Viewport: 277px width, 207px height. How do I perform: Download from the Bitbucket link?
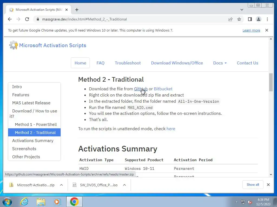pos(163,89)
